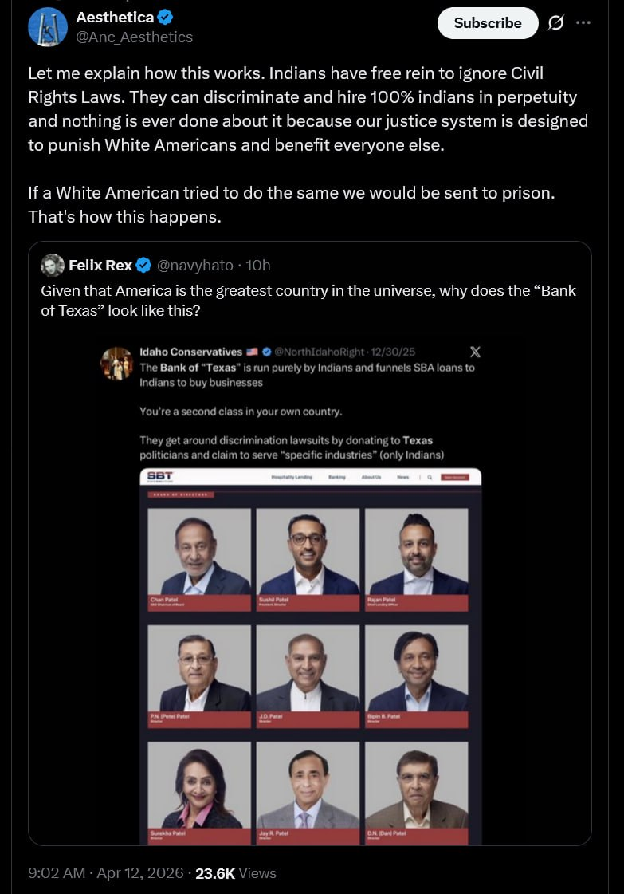Click the Idaho Conservatives avatar
The image size is (624, 894).
pos(116,363)
